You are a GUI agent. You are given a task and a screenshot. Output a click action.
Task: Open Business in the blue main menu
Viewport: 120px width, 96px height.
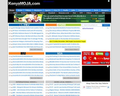[x=38, y=10]
